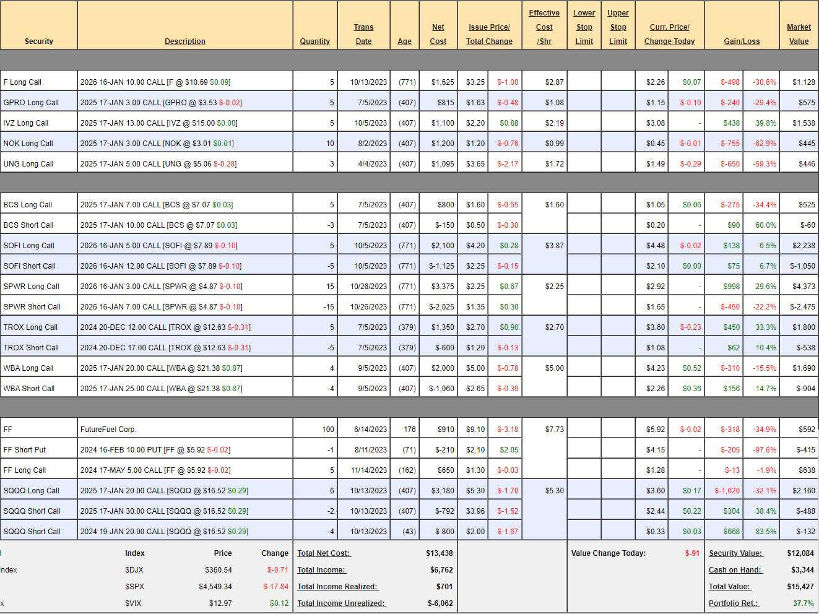
Task: Click the Cash on Hand label
Action: [x=735, y=570]
